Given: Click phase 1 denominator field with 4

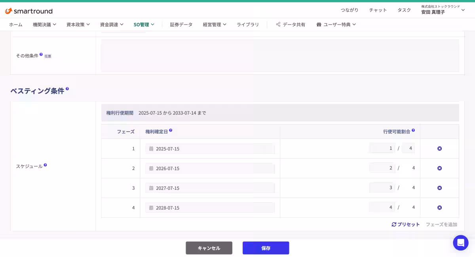Looking at the screenshot, I should [x=408, y=148].
